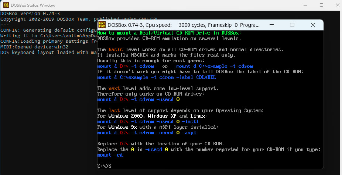Click the DOSBox 0.74-3 window icon
Screen dimensions: 342x175
(102, 25)
